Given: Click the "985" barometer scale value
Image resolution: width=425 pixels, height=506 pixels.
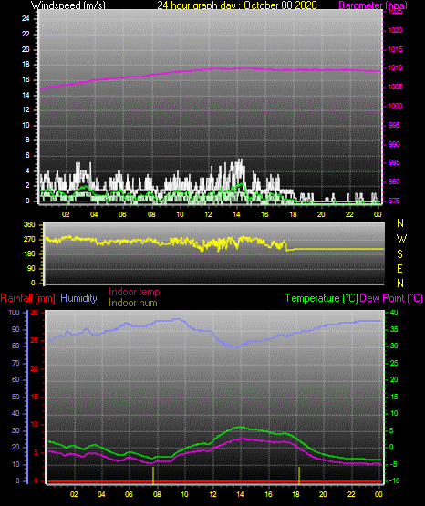Looking at the screenshot, I should click(x=394, y=162).
